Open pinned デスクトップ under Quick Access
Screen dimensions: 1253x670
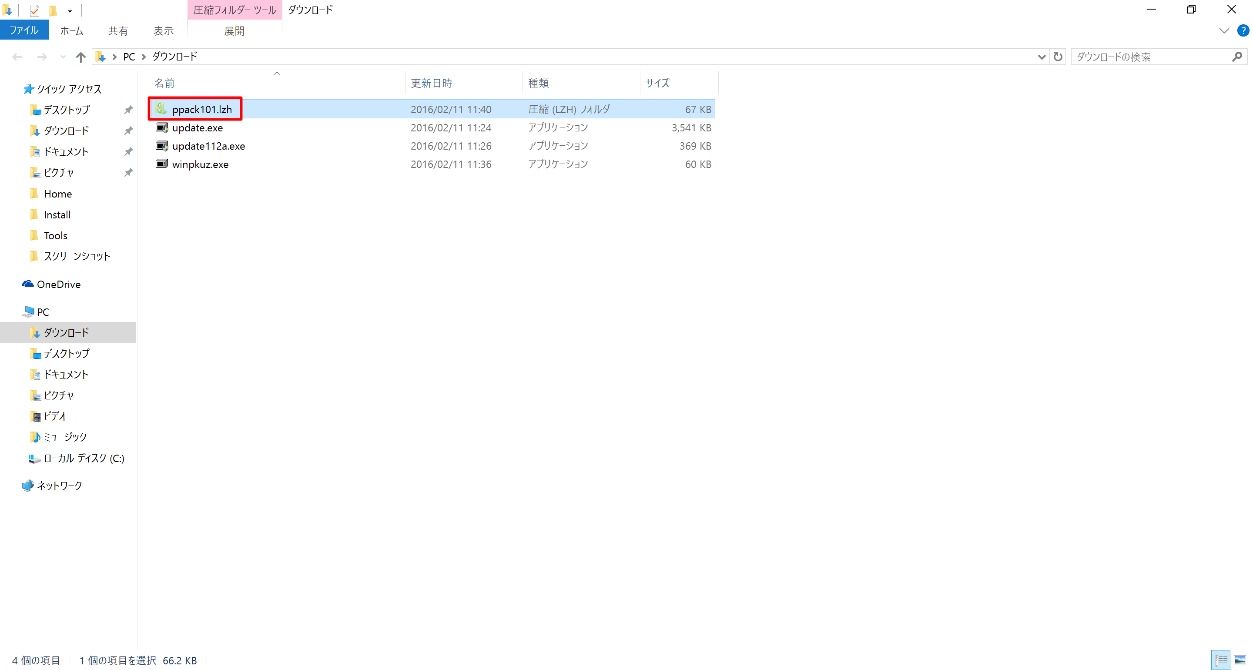67,110
